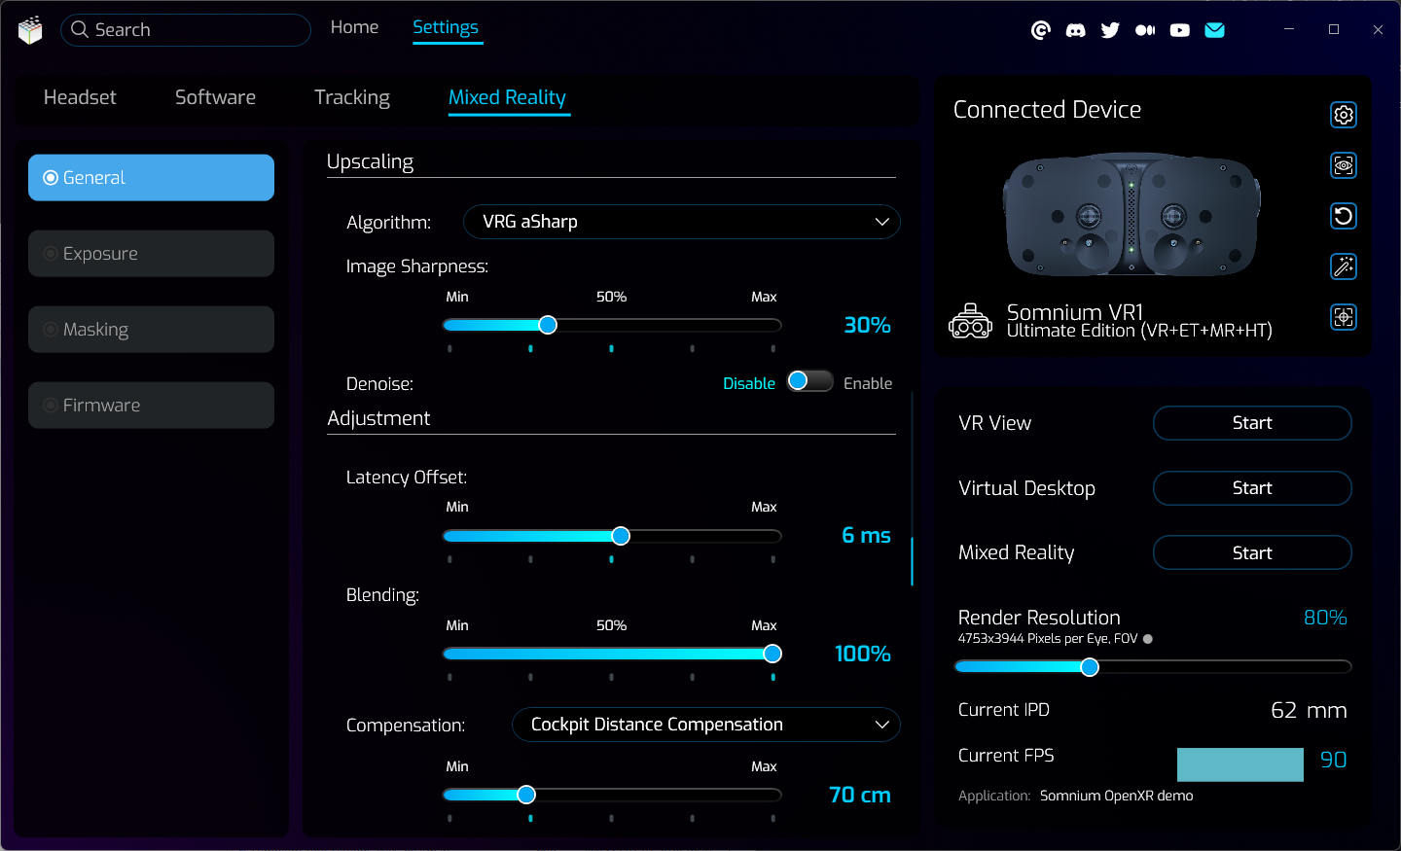This screenshot has height=851, width=1401.
Task: Open device settings gear in Connected Device
Action: [1343, 115]
